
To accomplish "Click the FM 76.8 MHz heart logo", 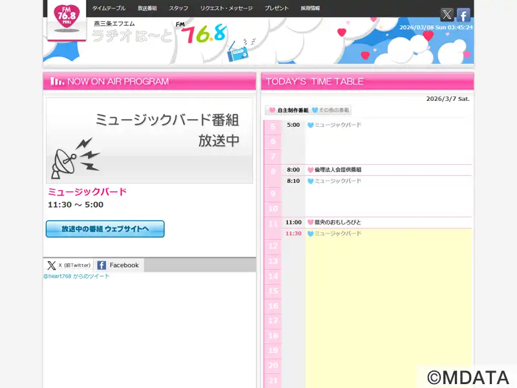I will (67, 20).
